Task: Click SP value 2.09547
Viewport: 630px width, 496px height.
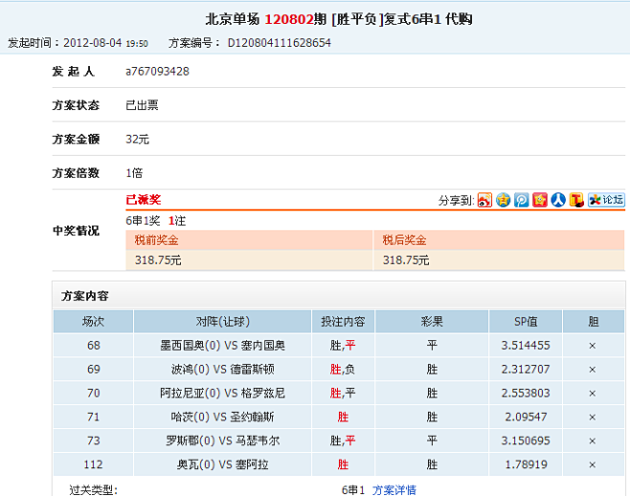Action: [526, 417]
